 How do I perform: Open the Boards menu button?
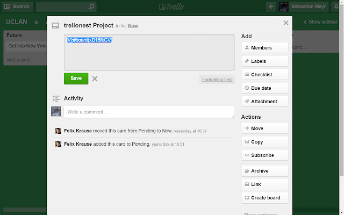pos(17,6)
